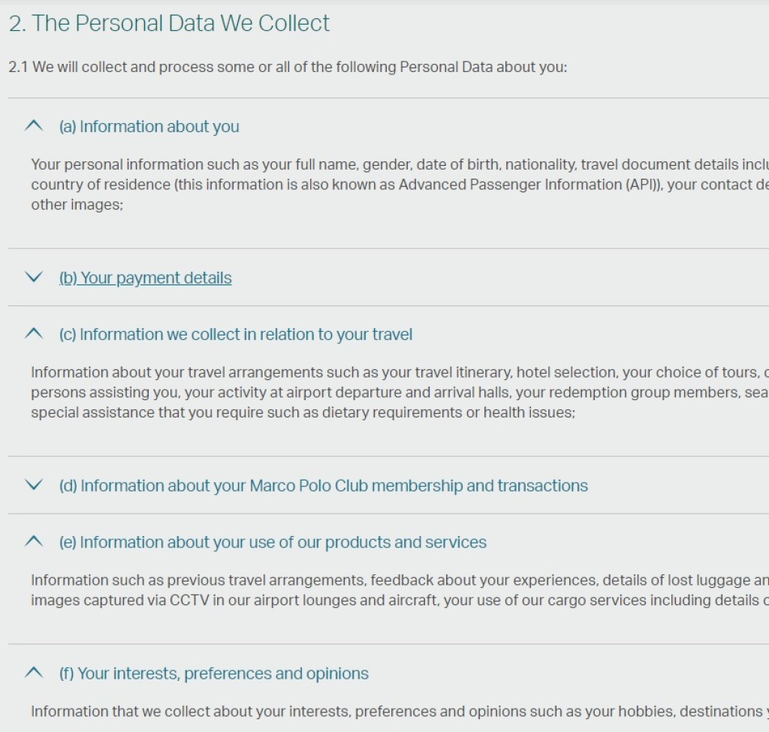The height and width of the screenshot is (732, 769).
Task: Collapse the chevron beside Information about you
Action: [34, 126]
